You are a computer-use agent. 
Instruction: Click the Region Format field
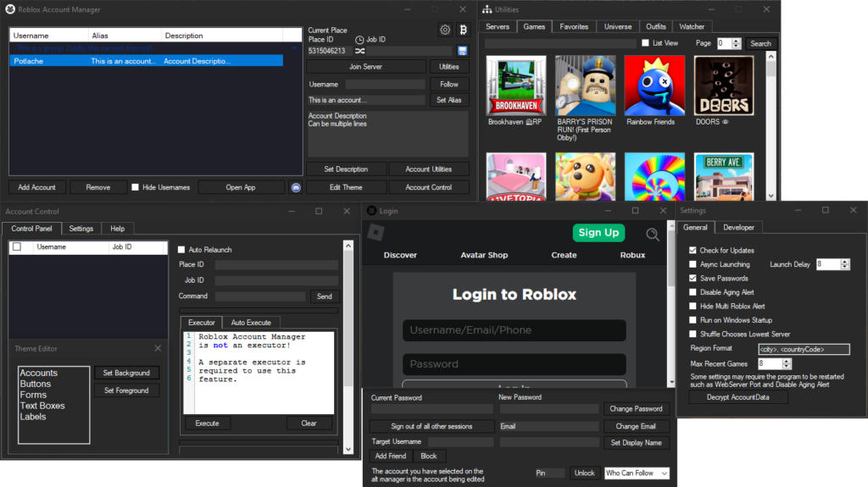804,349
